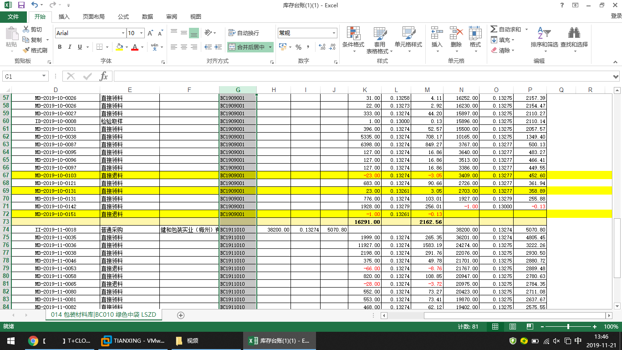Click the comma style icon
622x350 pixels.
pyautogui.click(x=308, y=47)
